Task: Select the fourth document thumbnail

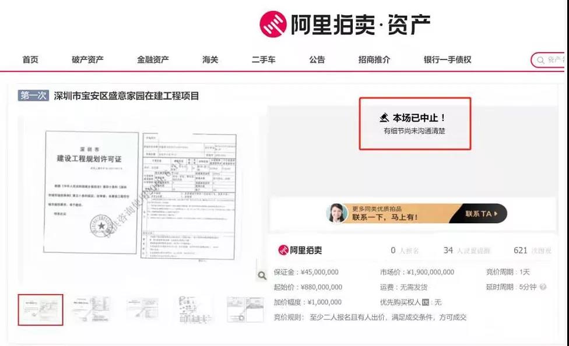Action: [194, 309]
